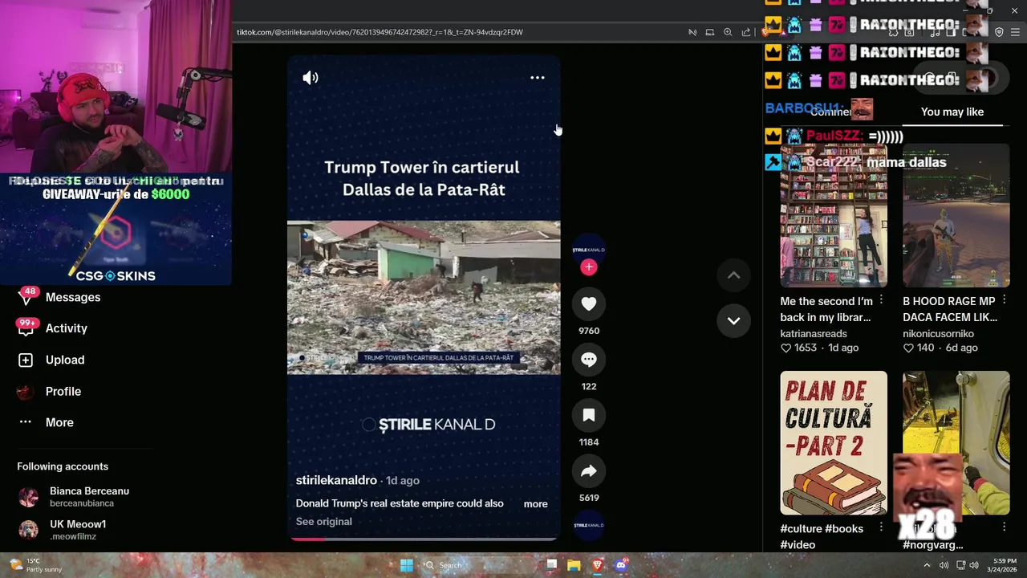Follow stirilekanaldro with the red plus
The width and height of the screenshot is (1027, 578).
(x=589, y=267)
